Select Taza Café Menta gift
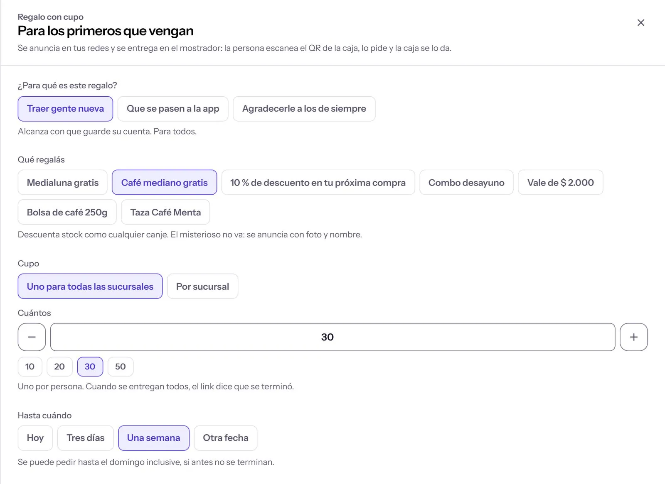 [x=165, y=212]
